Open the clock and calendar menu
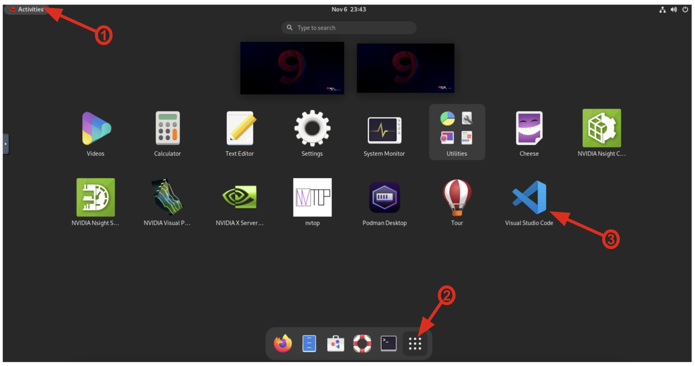 click(348, 9)
